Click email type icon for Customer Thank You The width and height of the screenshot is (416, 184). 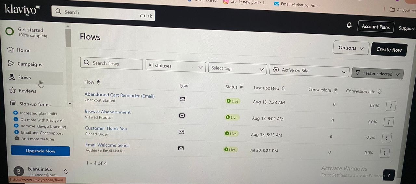(181, 132)
